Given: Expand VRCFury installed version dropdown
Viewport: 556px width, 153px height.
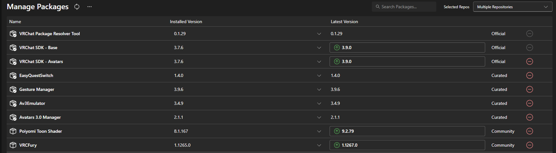Looking at the screenshot, I should [x=319, y=145].
